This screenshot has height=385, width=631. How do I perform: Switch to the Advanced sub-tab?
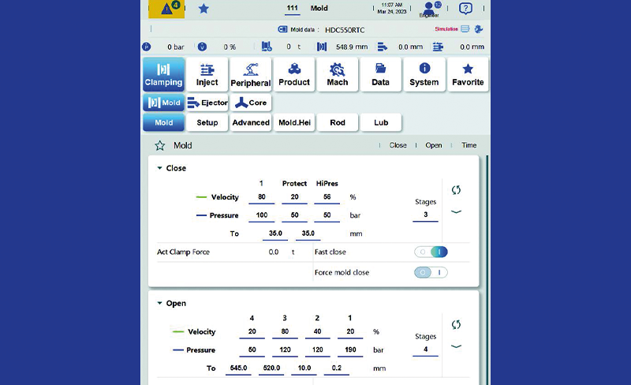click(x=251, y=122)
